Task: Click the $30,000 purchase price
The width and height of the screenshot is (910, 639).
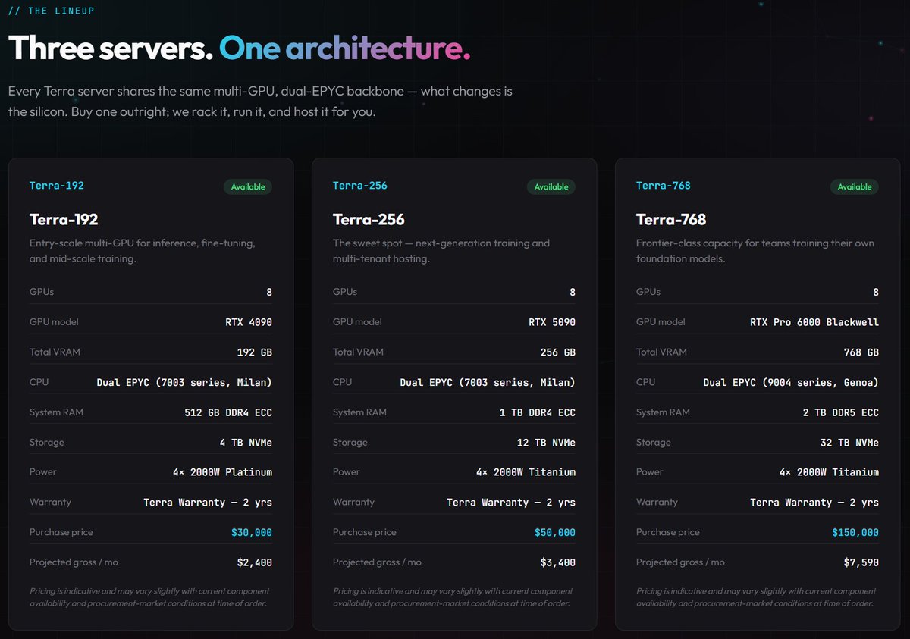Action: pos(252,533)
